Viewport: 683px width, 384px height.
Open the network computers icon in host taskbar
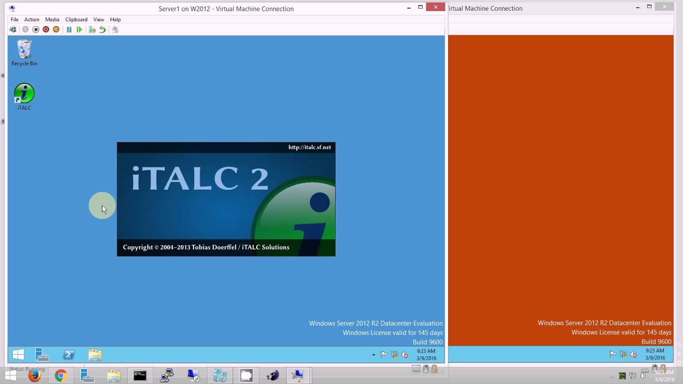pyautogui.click(x=167, y=375)
